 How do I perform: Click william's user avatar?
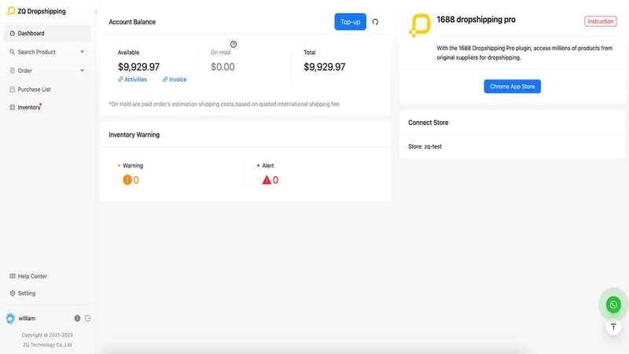(x=10, y=319)
